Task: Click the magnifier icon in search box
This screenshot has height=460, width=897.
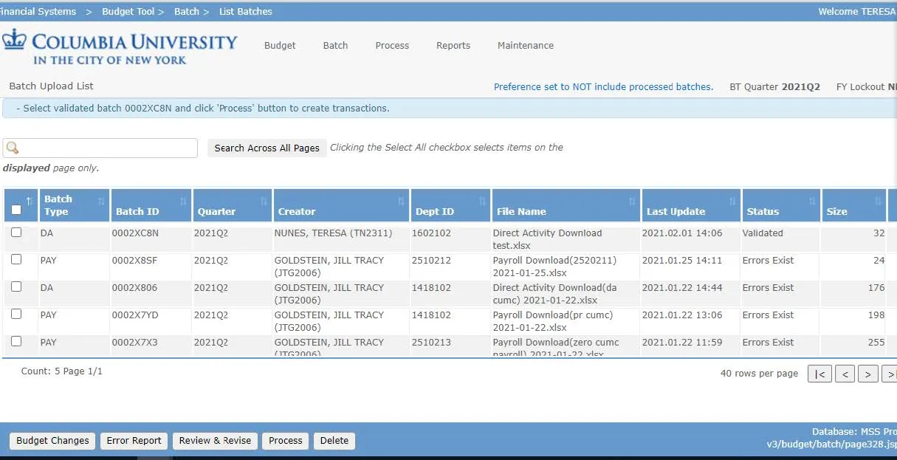Action: [12, 148]
